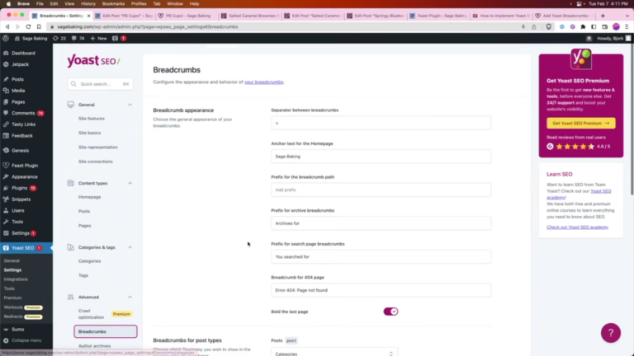
Task: Toggle the Bold the last page switch
Action: pos(390,311)
